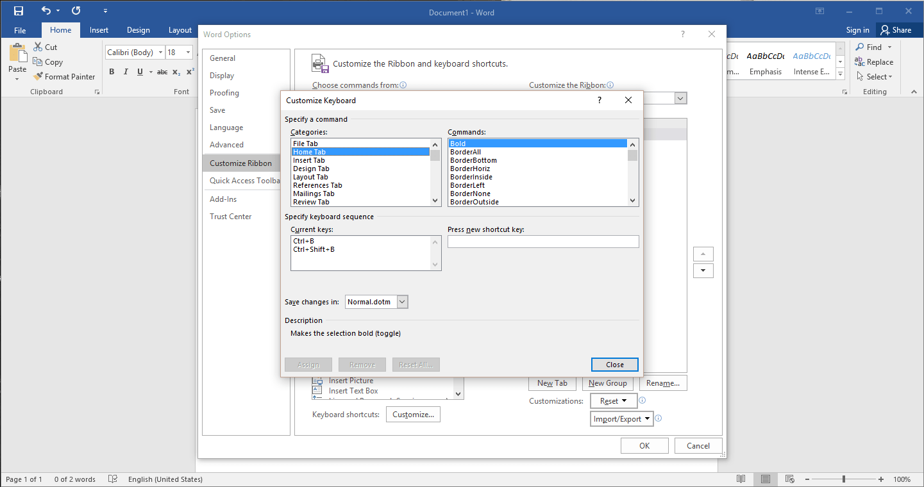Click the Undo arrow in Quick Access Toolbar
Screen dimensions: 924x487
[x=46, y=11]
